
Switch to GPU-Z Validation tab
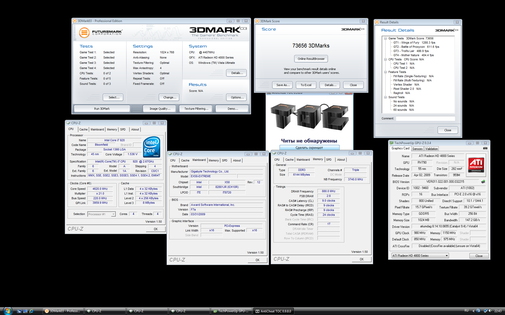coord(432,149)
